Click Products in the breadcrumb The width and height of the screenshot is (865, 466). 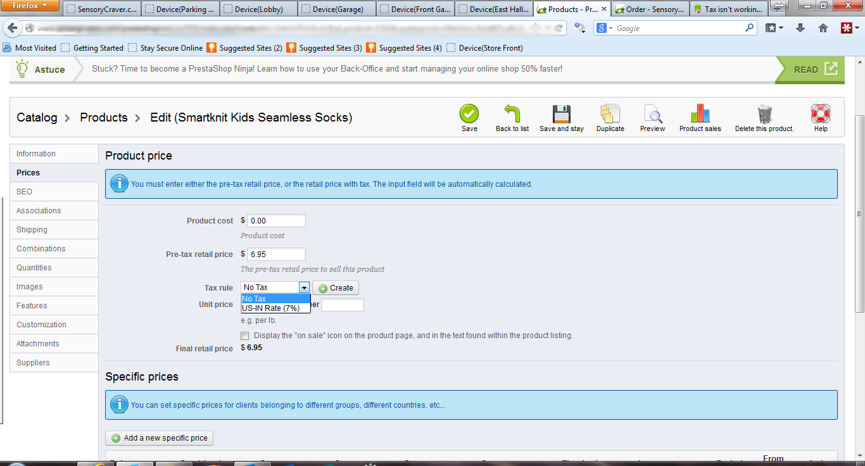[104, 117]
